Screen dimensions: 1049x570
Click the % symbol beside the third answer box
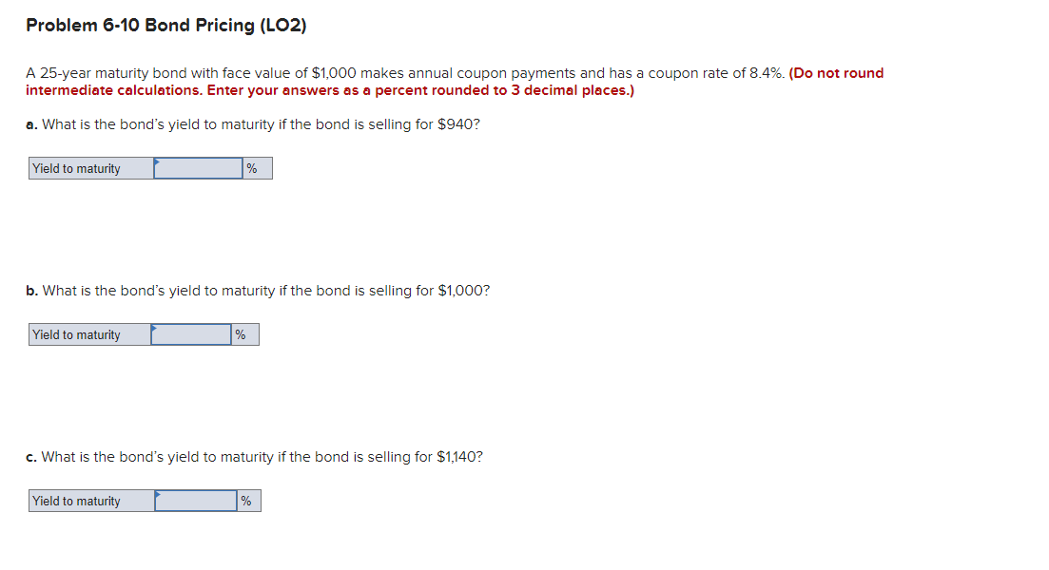[245, 500]
